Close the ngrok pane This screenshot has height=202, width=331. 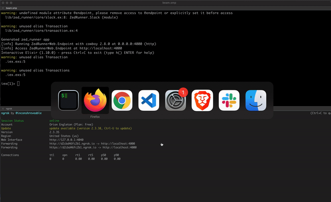tap(3, 109)
